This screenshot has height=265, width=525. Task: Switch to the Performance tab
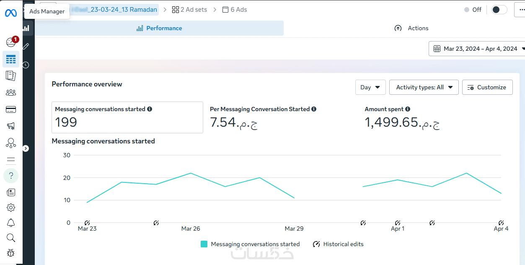click(159, 28)
